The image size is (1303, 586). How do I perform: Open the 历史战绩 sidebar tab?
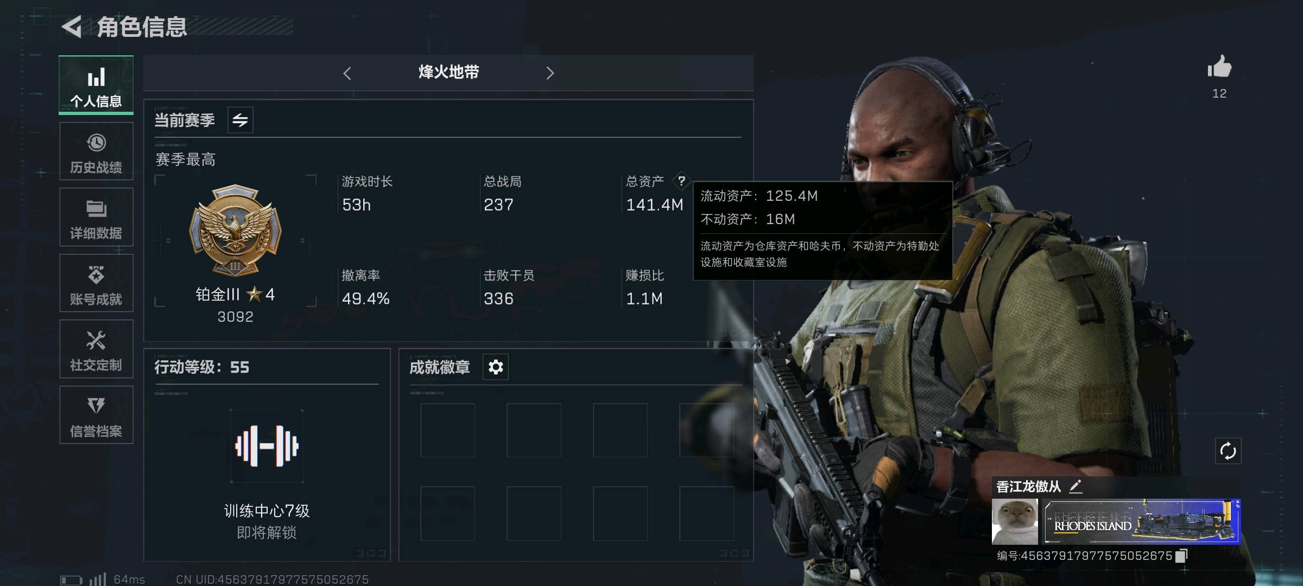pyautogui.click(x=96, y=151)
